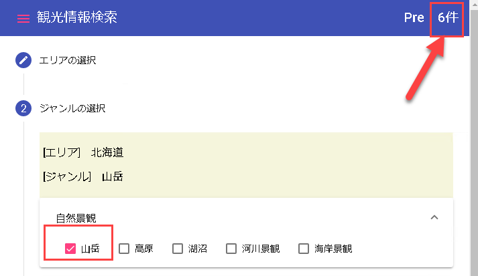Check the 湖沼 checkbox
This screenshot has height=276, width=478.
tap(178, 249)
